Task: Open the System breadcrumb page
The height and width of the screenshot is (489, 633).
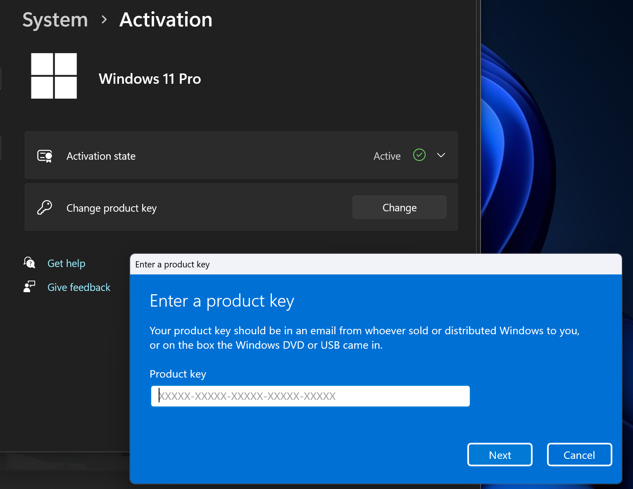Action: [55, 19]
